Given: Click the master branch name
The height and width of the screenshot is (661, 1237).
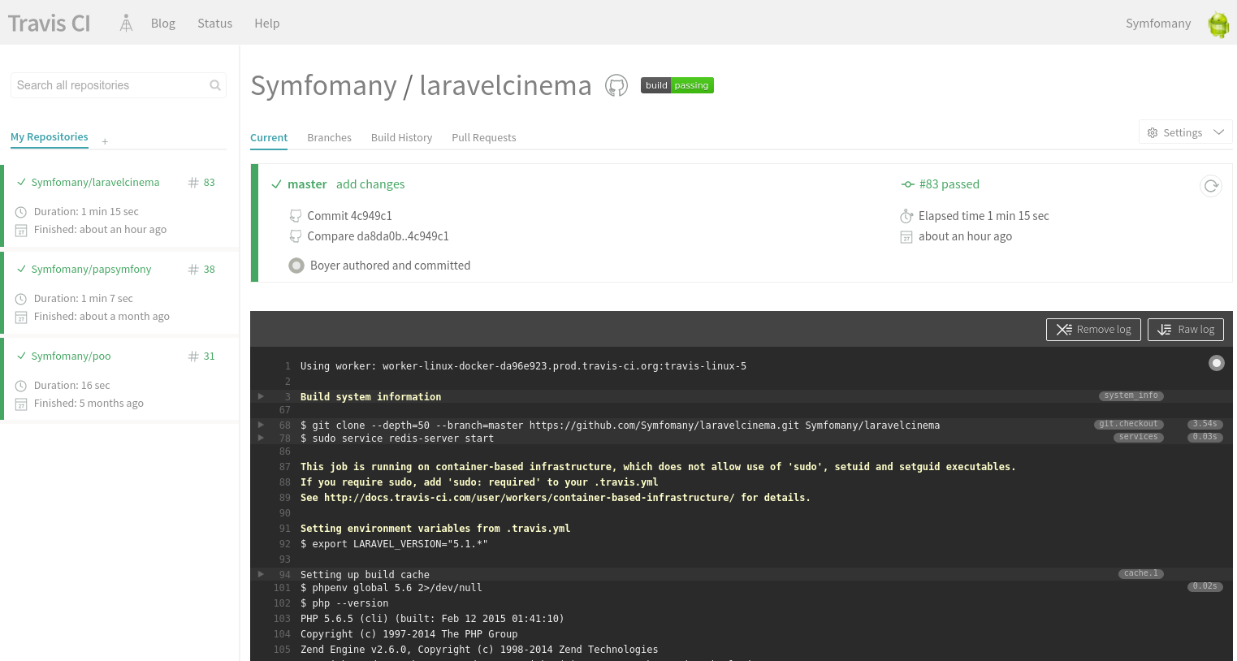Looking at the screenshot, I should [307, 184].
